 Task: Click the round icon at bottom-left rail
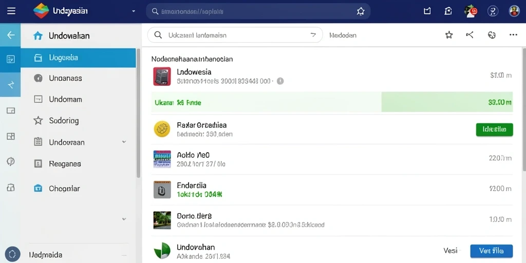(x=12, y=254)
